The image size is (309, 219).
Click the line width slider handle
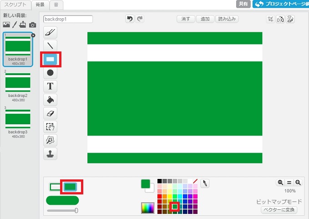point(76,210)
